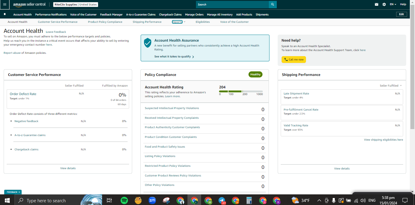Screen dimensions: 415x205
Task: Open Zoom from the taskbar
Action: click(x=152, y=200)
